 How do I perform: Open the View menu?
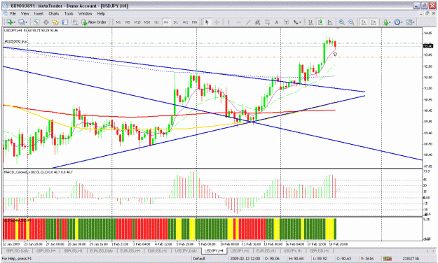click(25, 13)
